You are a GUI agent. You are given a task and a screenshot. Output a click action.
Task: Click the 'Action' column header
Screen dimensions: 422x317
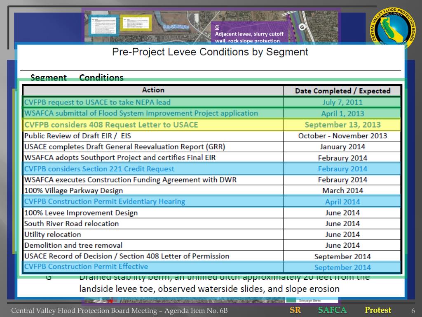[x=153, y=90]
